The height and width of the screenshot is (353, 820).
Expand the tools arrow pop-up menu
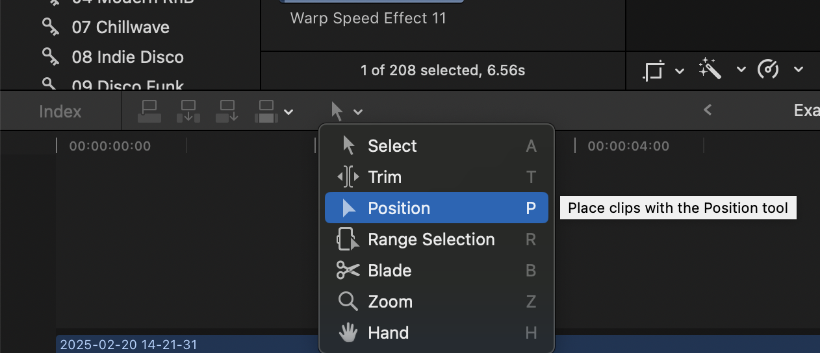coord(346,111)
